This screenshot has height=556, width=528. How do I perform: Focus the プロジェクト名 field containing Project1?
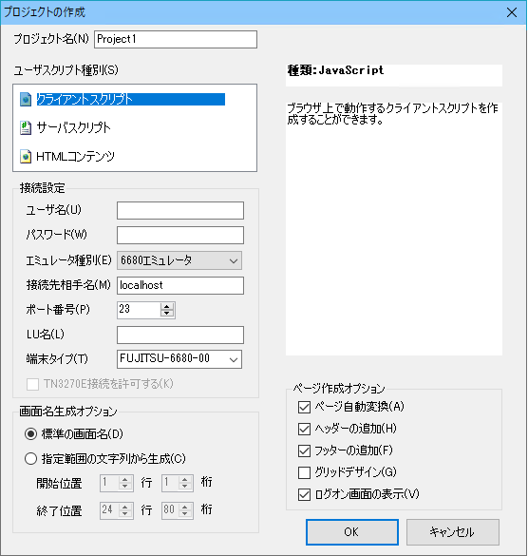point(176,39)
